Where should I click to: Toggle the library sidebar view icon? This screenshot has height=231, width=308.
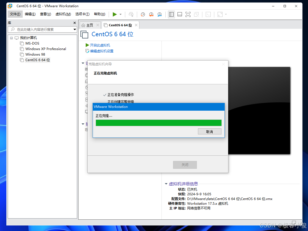171,14
